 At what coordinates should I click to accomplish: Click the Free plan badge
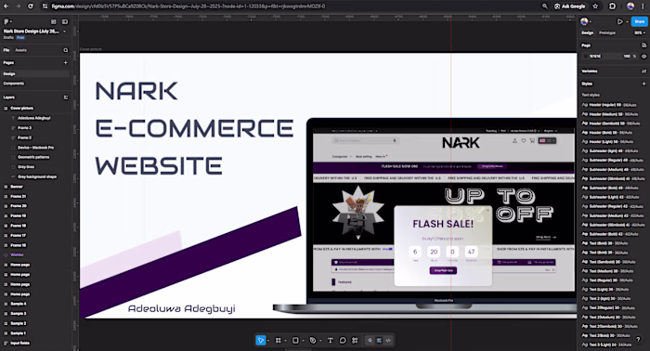[x=20, y=38]
